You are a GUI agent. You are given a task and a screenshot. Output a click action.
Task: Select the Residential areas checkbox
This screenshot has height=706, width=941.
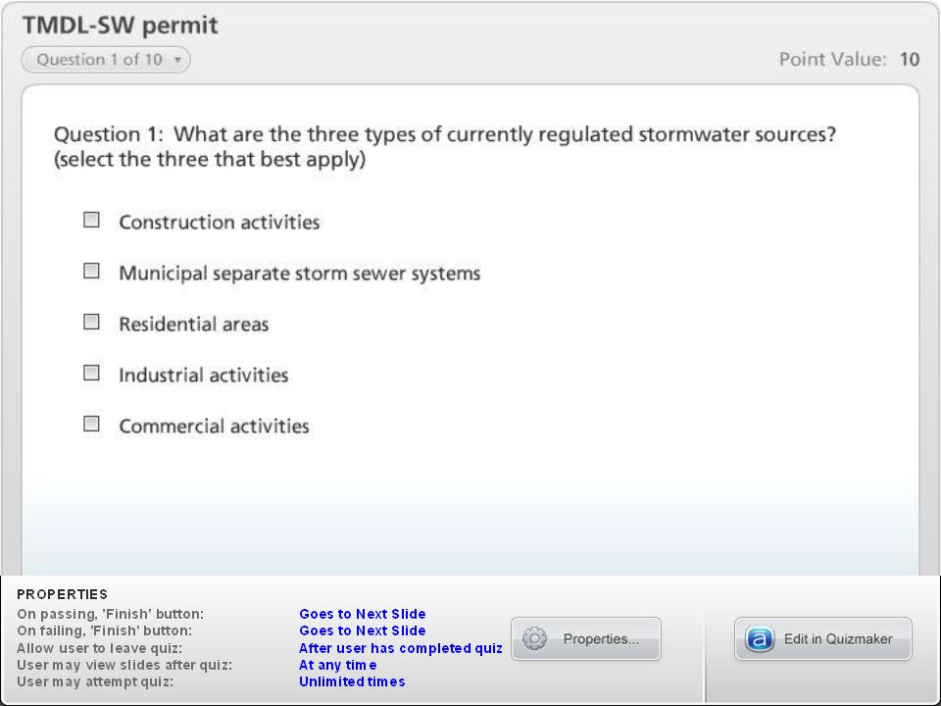click(91, 322)
